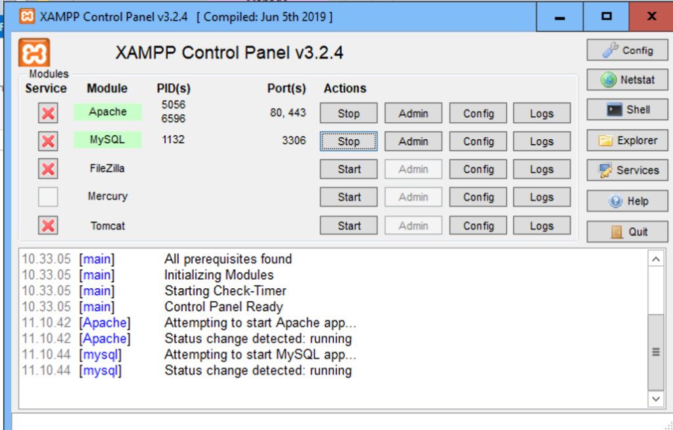Click the Mercury module label
673x430 pixels.
coord(108,196)
